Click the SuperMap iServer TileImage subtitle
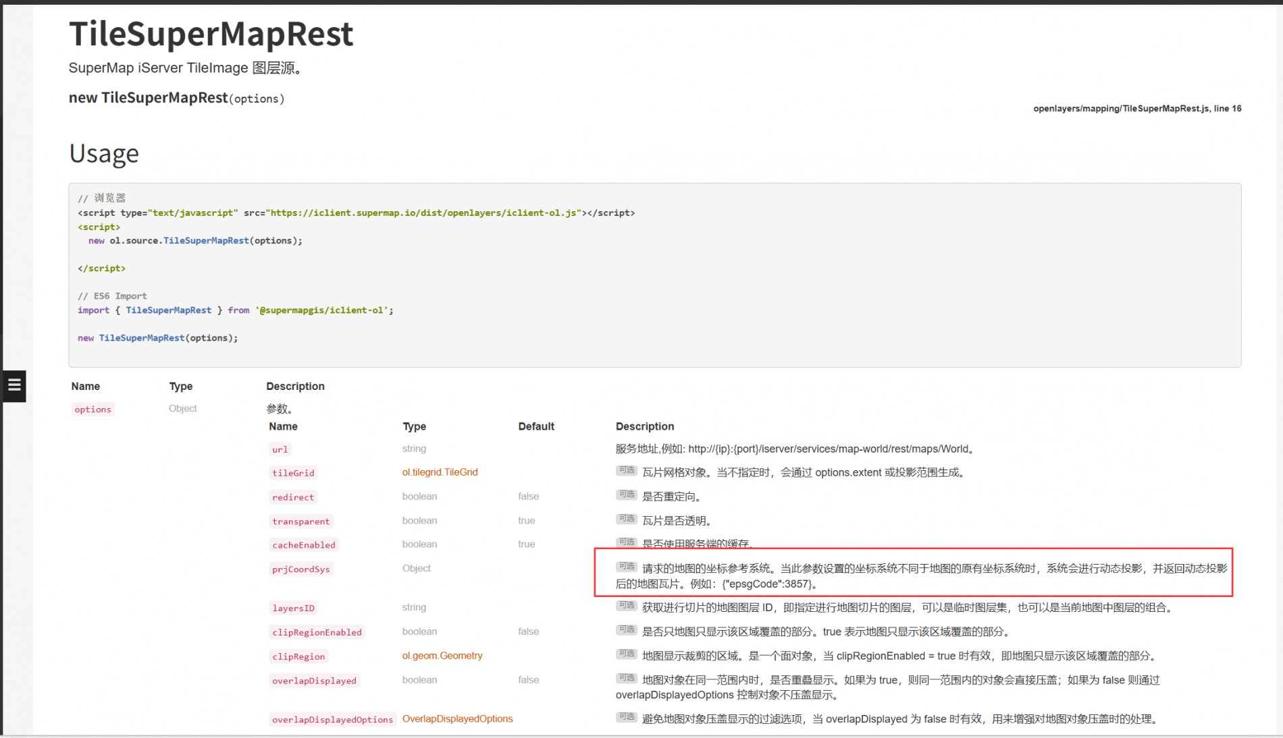This screenshot has width=1283, height=738. coord(185,68)
